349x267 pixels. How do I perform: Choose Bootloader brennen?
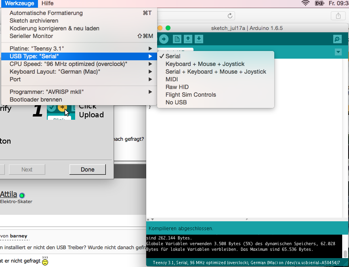point(79,100)
